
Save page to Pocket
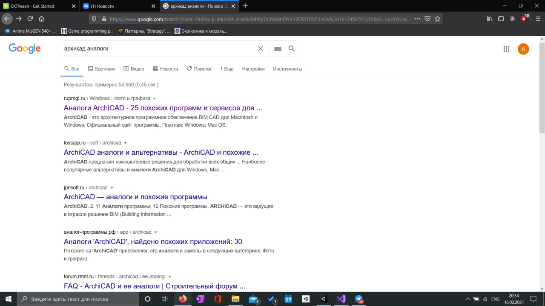click(427, 19)
